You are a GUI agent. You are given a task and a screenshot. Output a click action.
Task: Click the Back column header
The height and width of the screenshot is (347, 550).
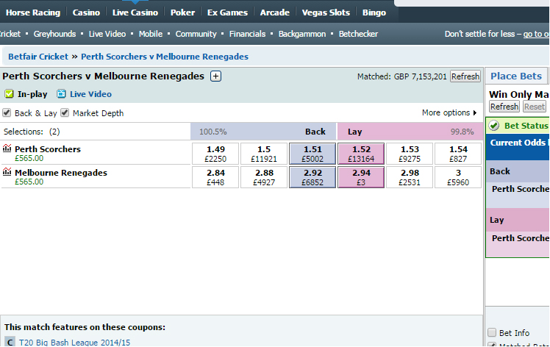click(x=315, y=132)
